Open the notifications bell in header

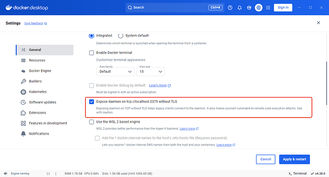(x=239, y=8)
